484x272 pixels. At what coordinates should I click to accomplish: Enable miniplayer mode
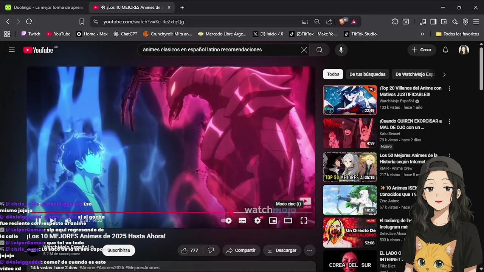(x=273, y=221)
